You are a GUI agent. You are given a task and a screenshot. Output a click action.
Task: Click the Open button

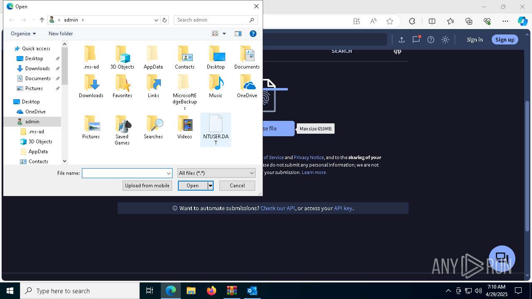193,186
